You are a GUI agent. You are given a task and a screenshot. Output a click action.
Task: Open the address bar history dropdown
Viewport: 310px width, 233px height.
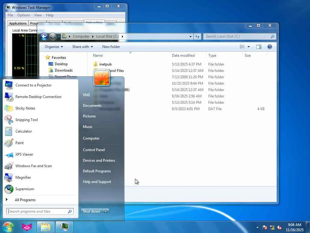[x=190, y=36]
